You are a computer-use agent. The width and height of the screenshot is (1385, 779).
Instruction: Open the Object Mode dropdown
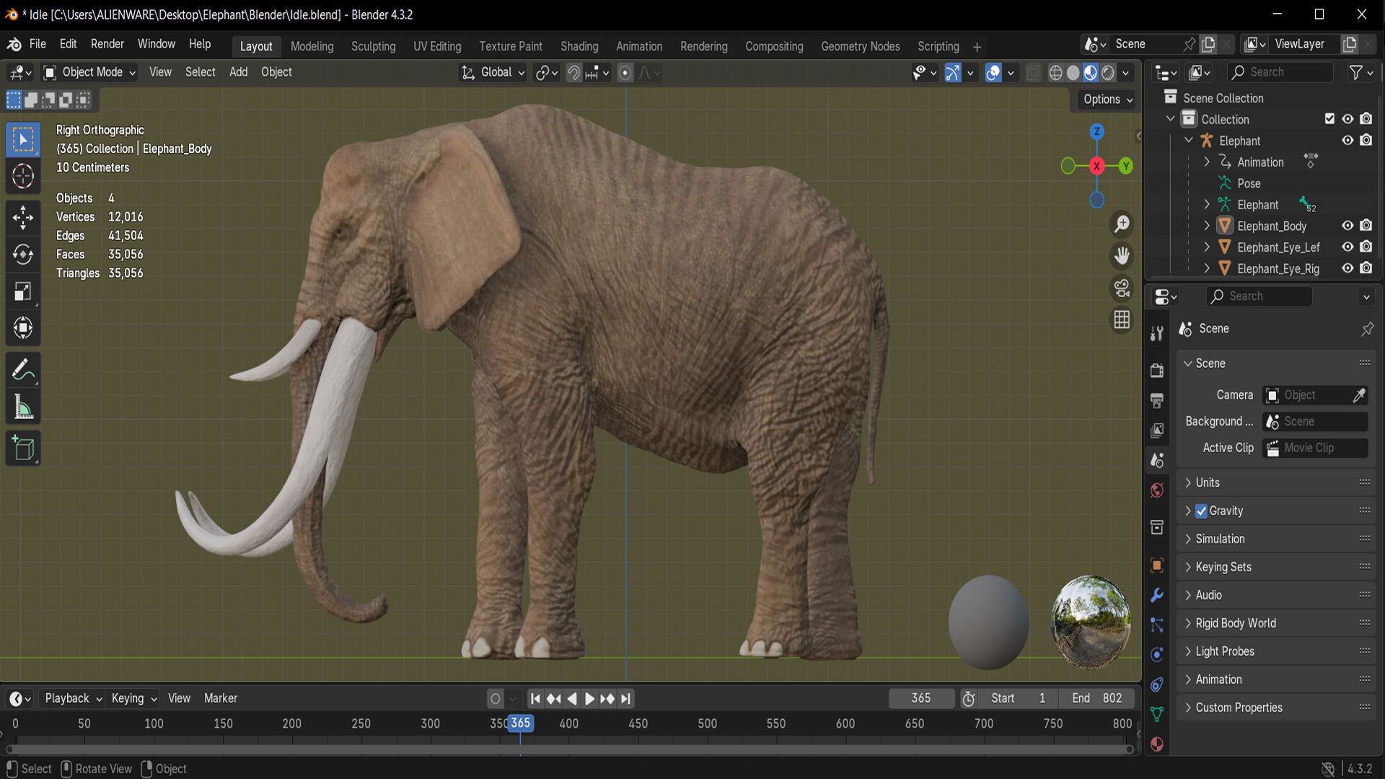click(x=89, y=72)
